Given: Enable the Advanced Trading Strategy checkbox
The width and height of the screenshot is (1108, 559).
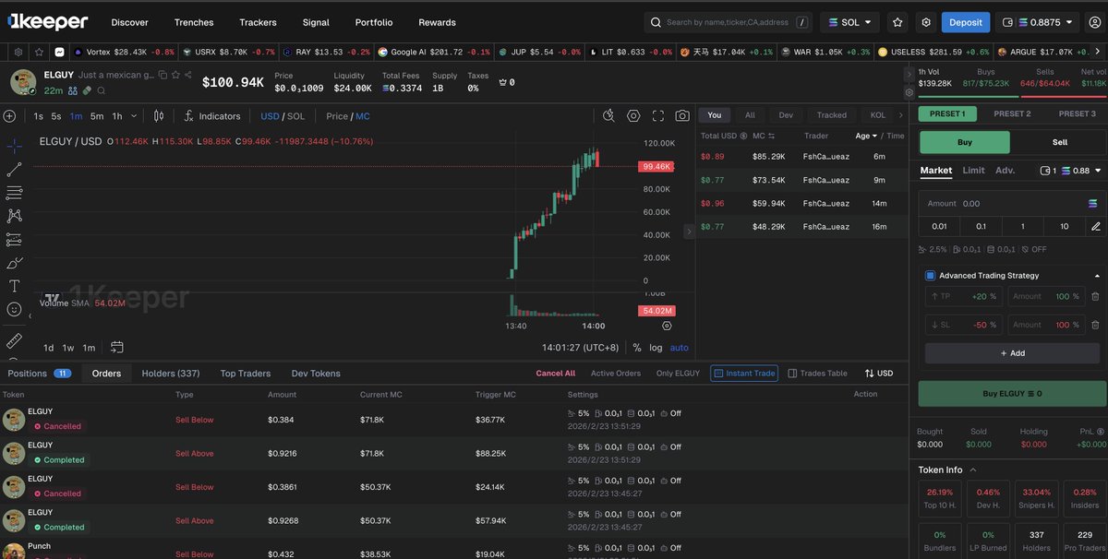Looking at the screenshot, I should pyautogui.click(x=931, y=275).
